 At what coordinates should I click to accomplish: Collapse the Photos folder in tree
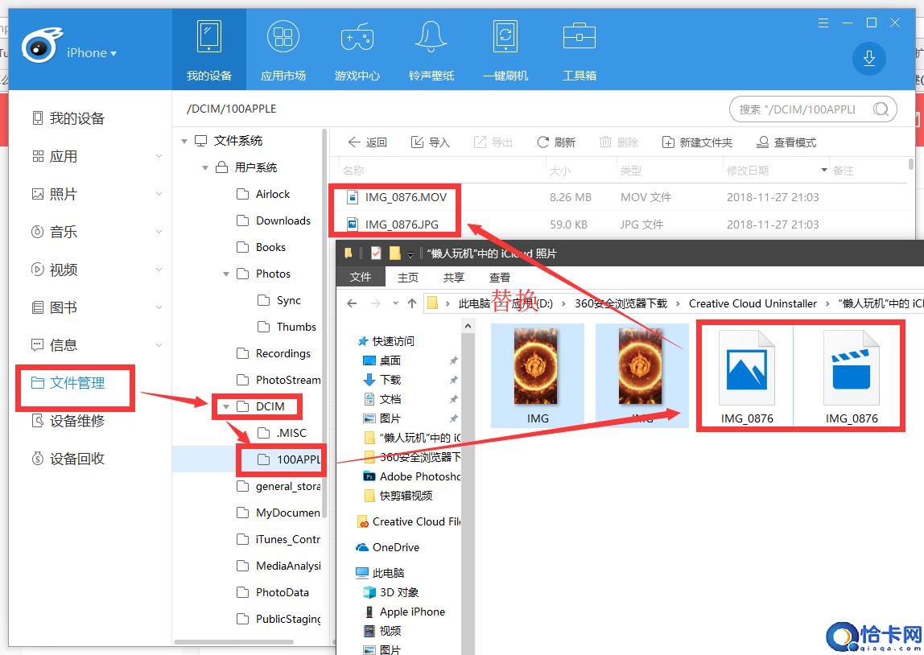pos(225,274)
